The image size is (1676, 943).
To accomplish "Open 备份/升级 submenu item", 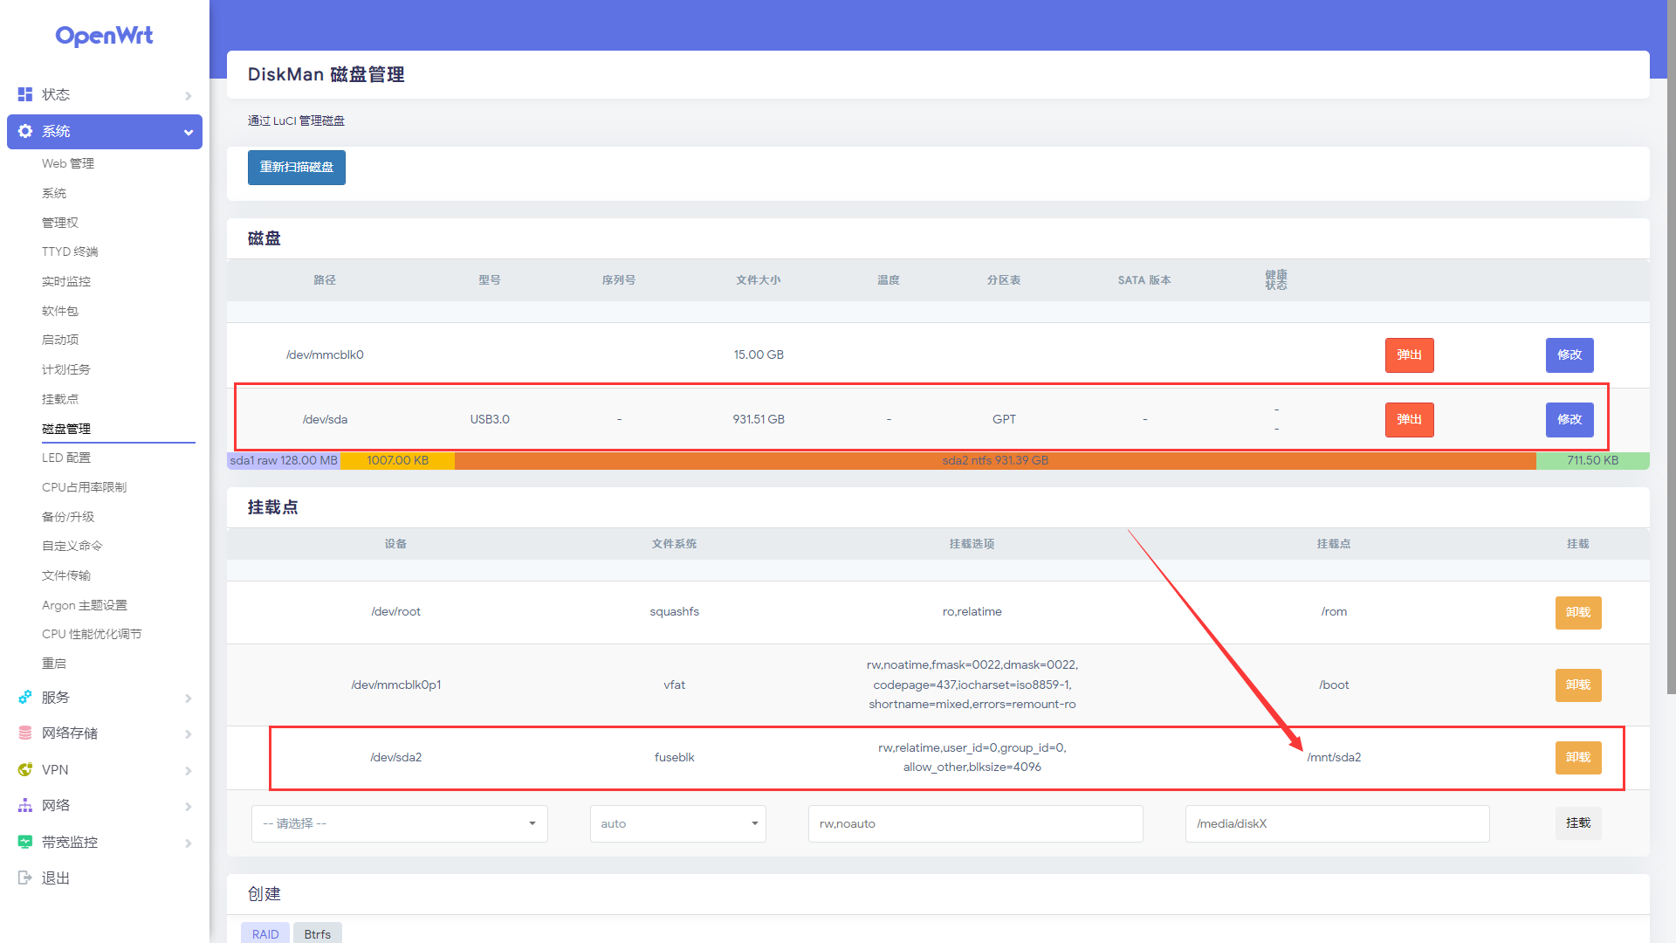I will pyautogui.click(x=68, y=517).
